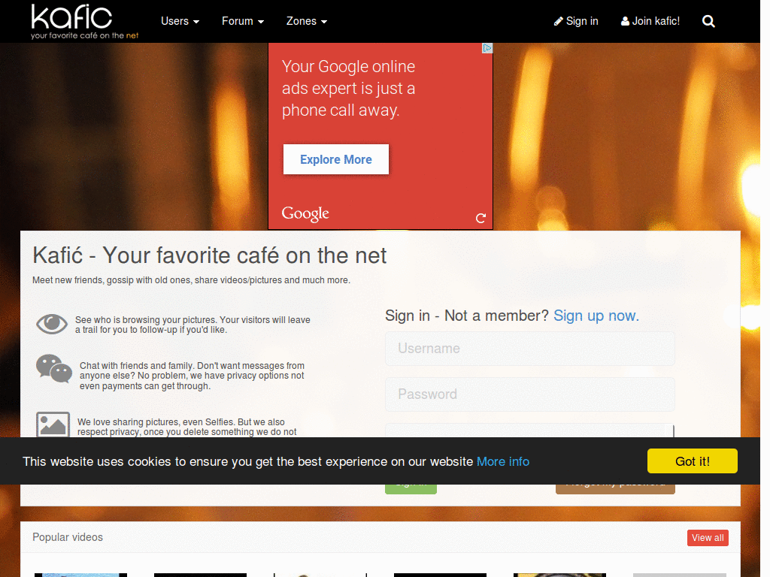Dismiss cookie notice with Got it!
The height and width of the screenshot is (577, 770).
point(693,461)
